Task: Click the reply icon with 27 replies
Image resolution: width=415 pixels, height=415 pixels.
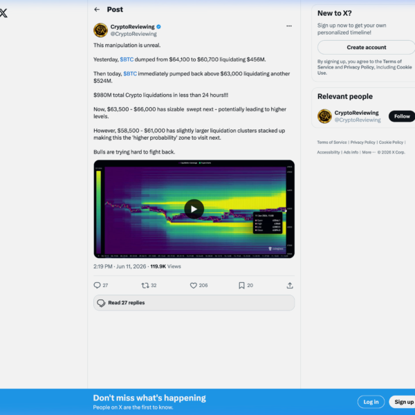Action: click(x=97, y=285)
